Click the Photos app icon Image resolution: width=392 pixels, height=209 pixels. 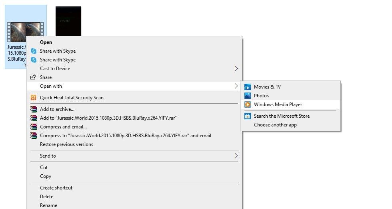point(248,96)
